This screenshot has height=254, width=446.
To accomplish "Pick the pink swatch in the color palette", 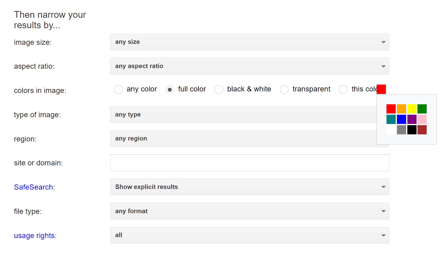I will [422, 119].
